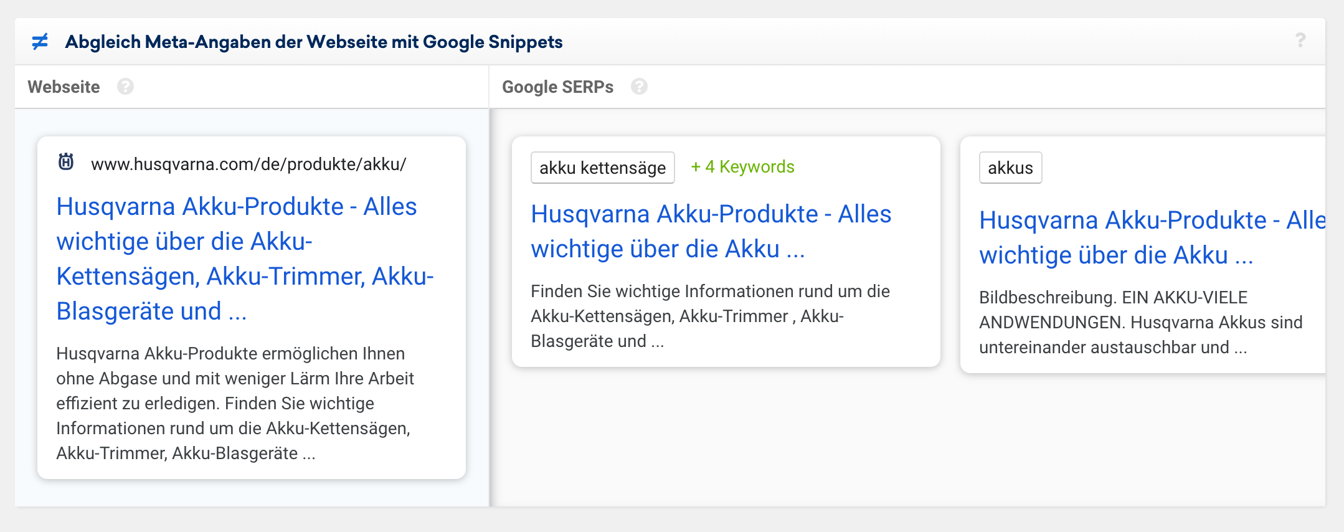Image resolution: width=1344 pixels, height=532 pixels.
Task: Click the Husqvarna favicon icon
Action: point(66,163)
